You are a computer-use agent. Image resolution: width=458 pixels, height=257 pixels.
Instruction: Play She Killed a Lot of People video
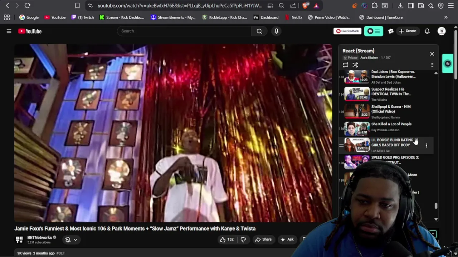tap(386, 128)
